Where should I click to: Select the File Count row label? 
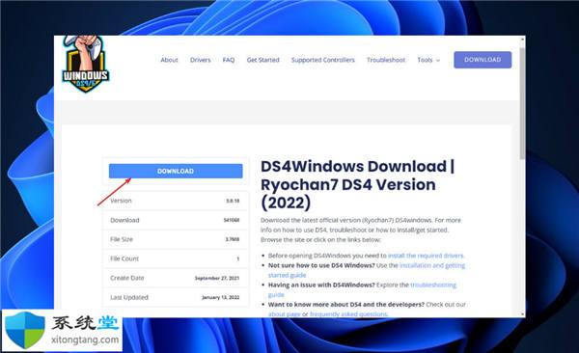(x=124, y=258)
